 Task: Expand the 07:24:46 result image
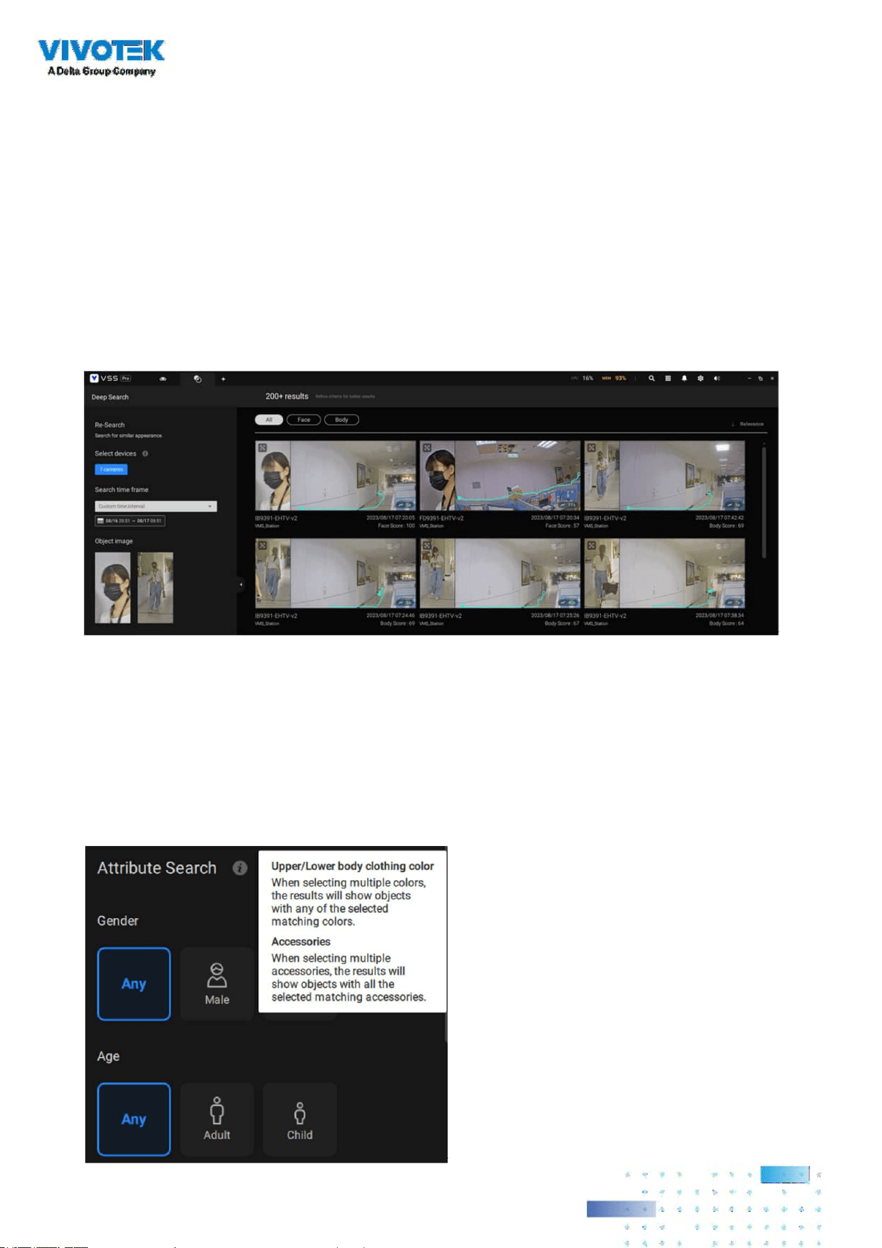(262, 545)
